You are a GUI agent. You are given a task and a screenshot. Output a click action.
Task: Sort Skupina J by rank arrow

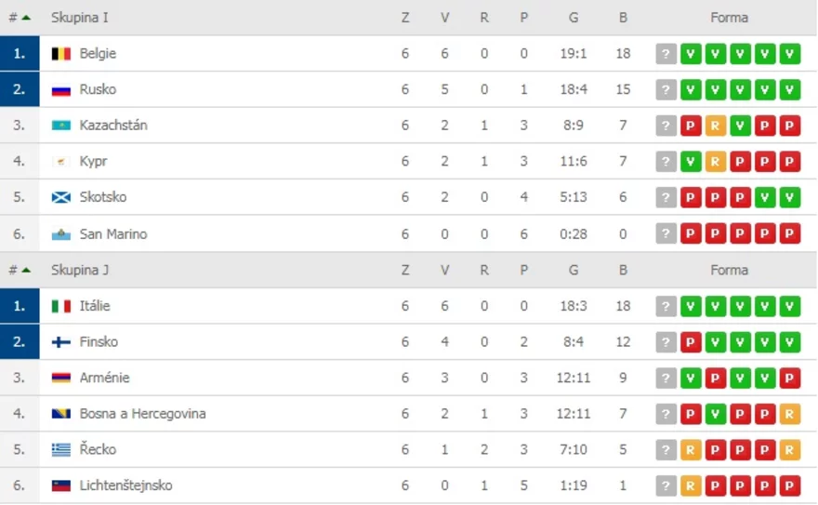(x=20, y=271)
